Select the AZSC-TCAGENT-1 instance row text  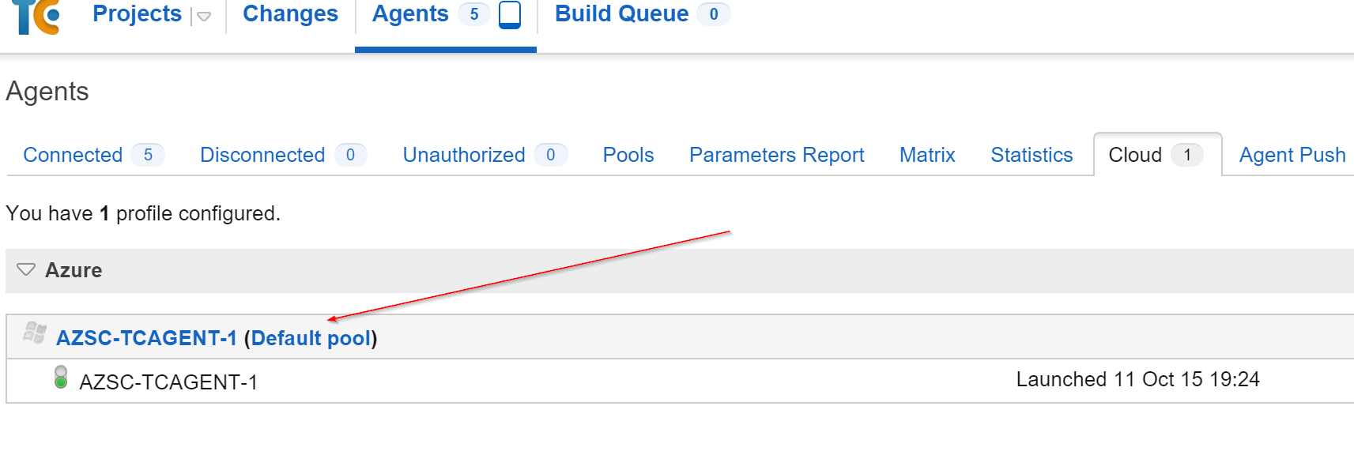(168, 382)
